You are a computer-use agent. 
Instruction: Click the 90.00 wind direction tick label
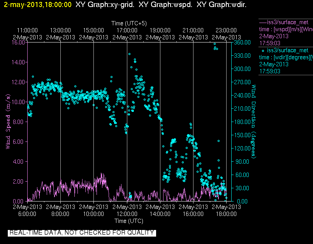[242, 161]
